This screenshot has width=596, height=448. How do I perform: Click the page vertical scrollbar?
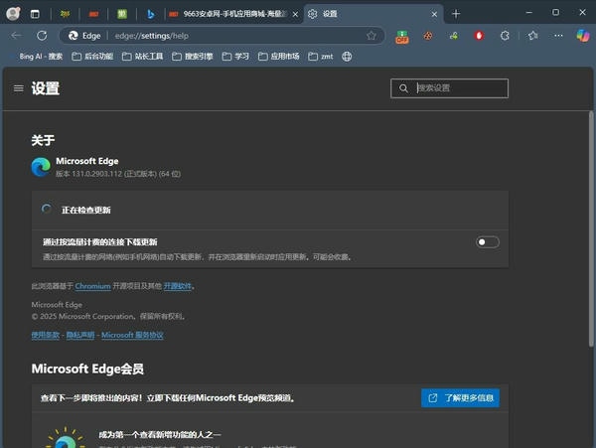coord(591,228)
